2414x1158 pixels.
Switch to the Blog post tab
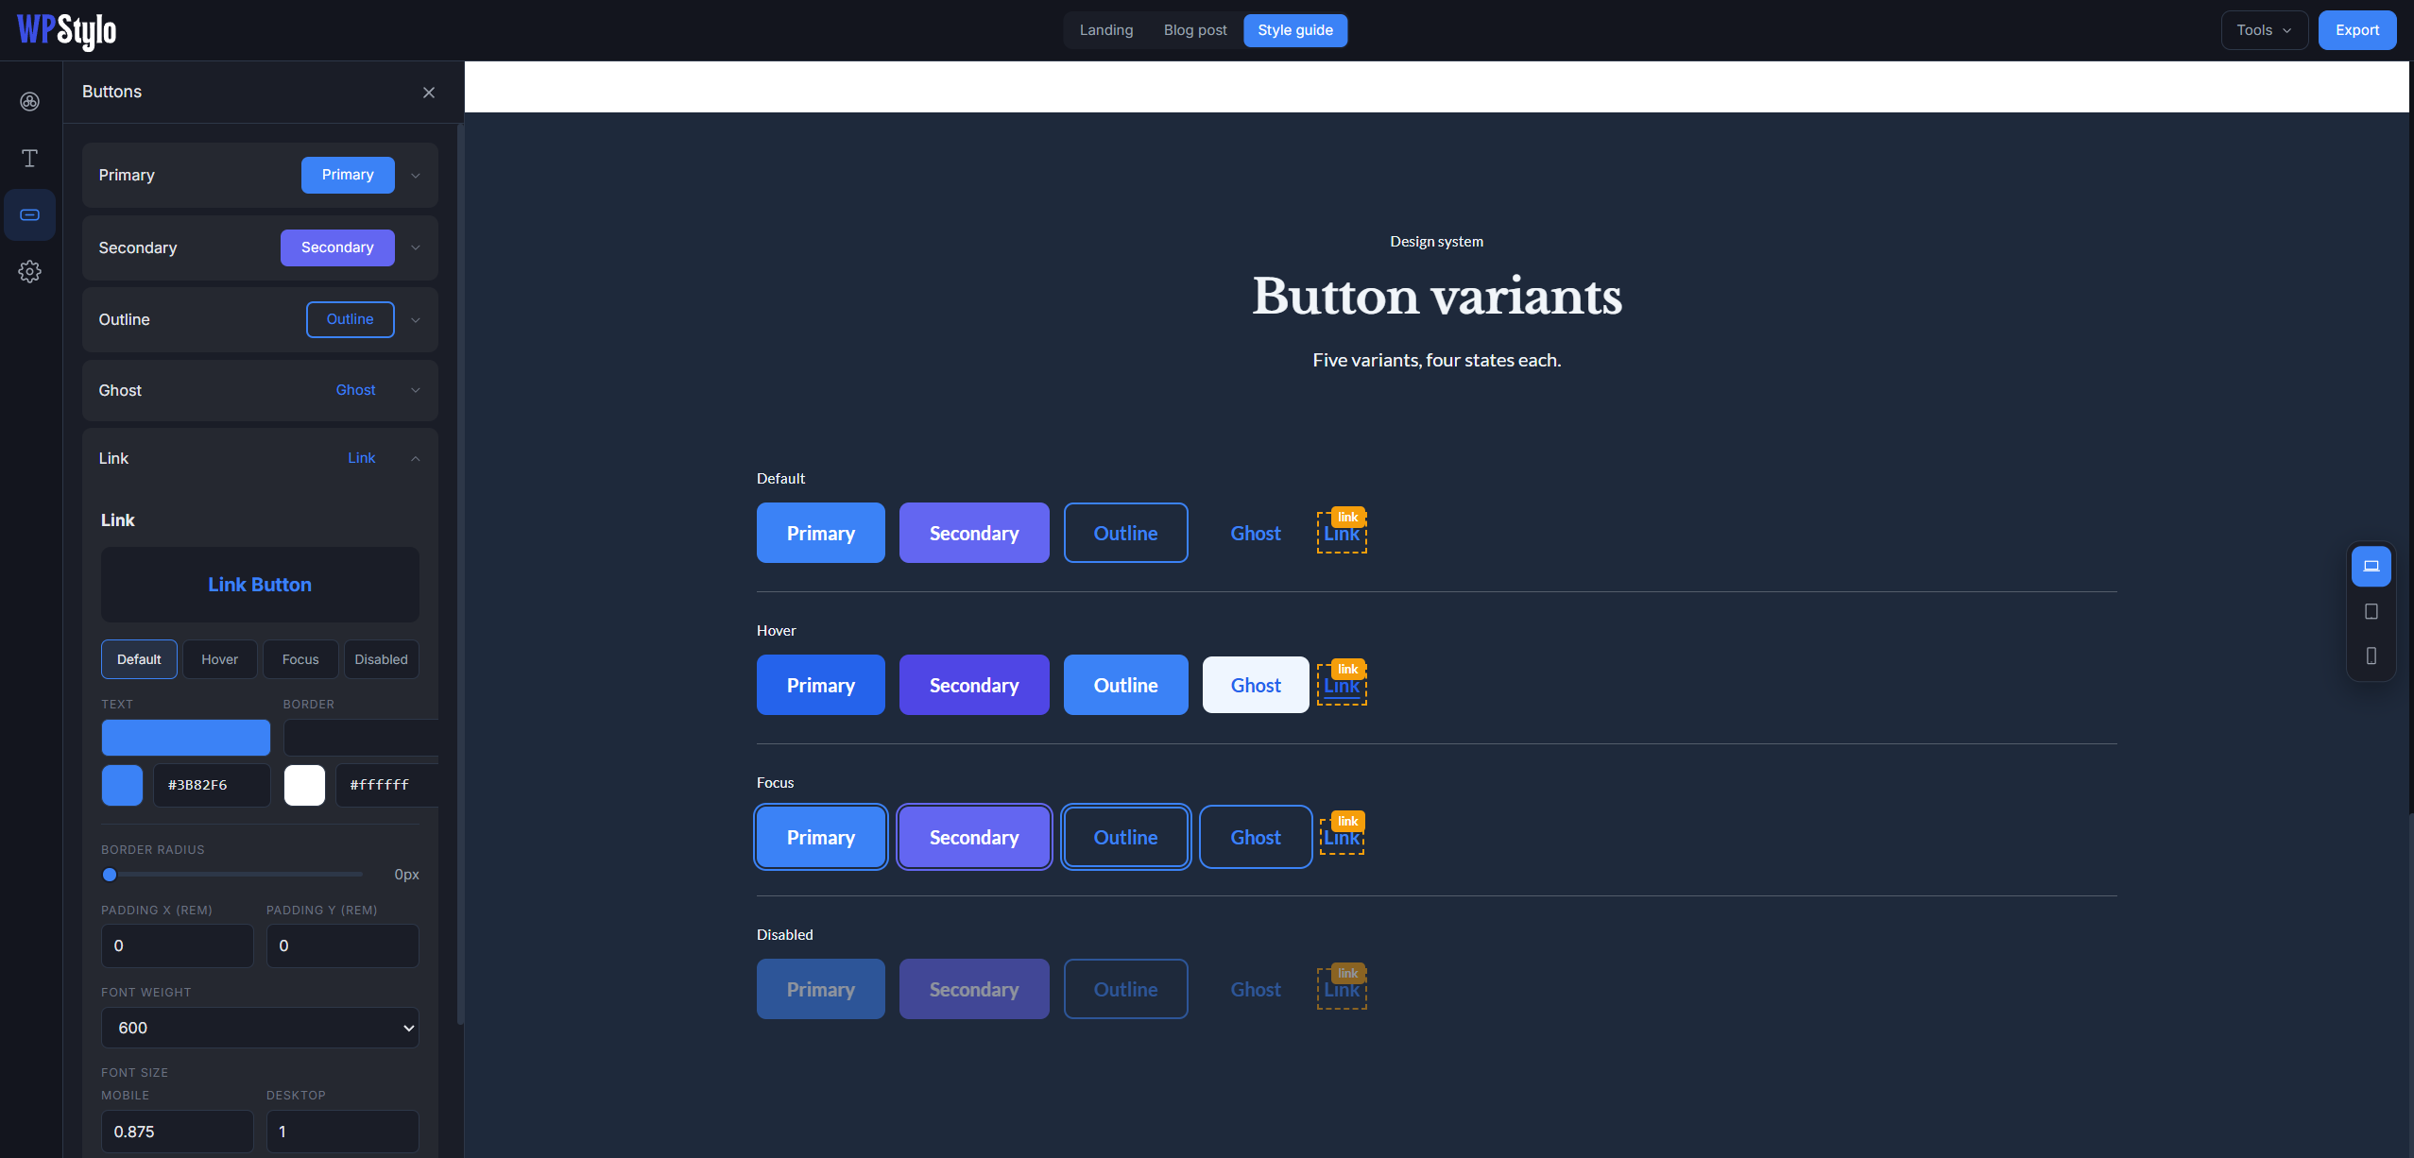[1195, 30]
